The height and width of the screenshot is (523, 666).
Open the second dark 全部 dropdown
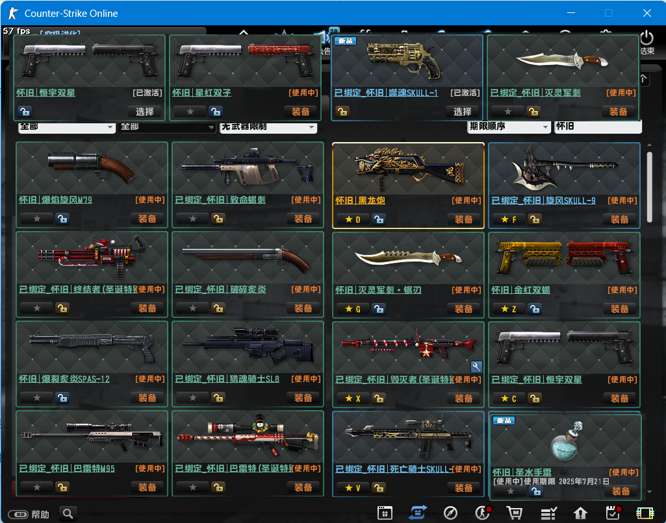[x=167, y=127]
